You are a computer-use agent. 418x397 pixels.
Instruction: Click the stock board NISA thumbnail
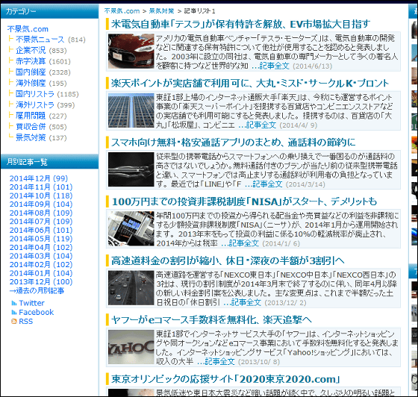[131, 228]
